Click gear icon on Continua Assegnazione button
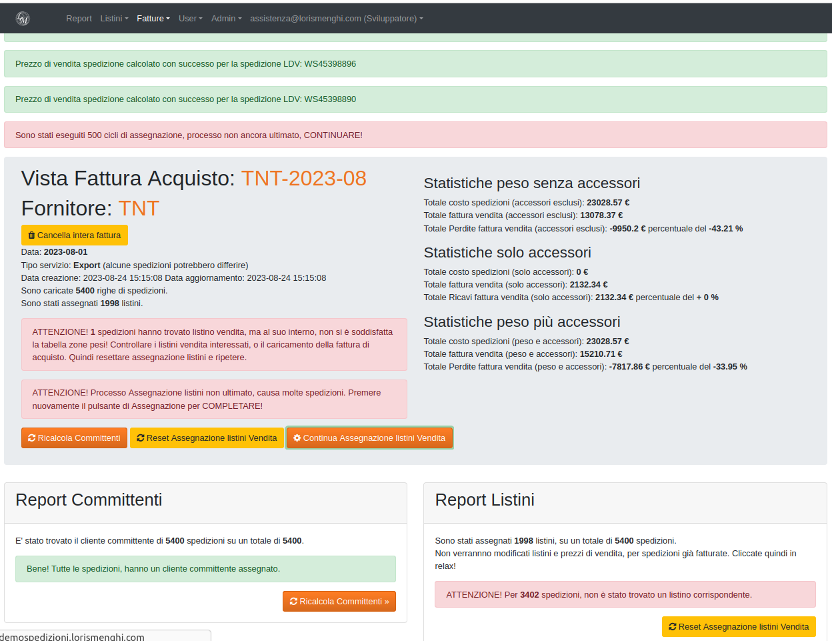The height and width of the screenshot is (641, 832). click(x=297, y=438)
